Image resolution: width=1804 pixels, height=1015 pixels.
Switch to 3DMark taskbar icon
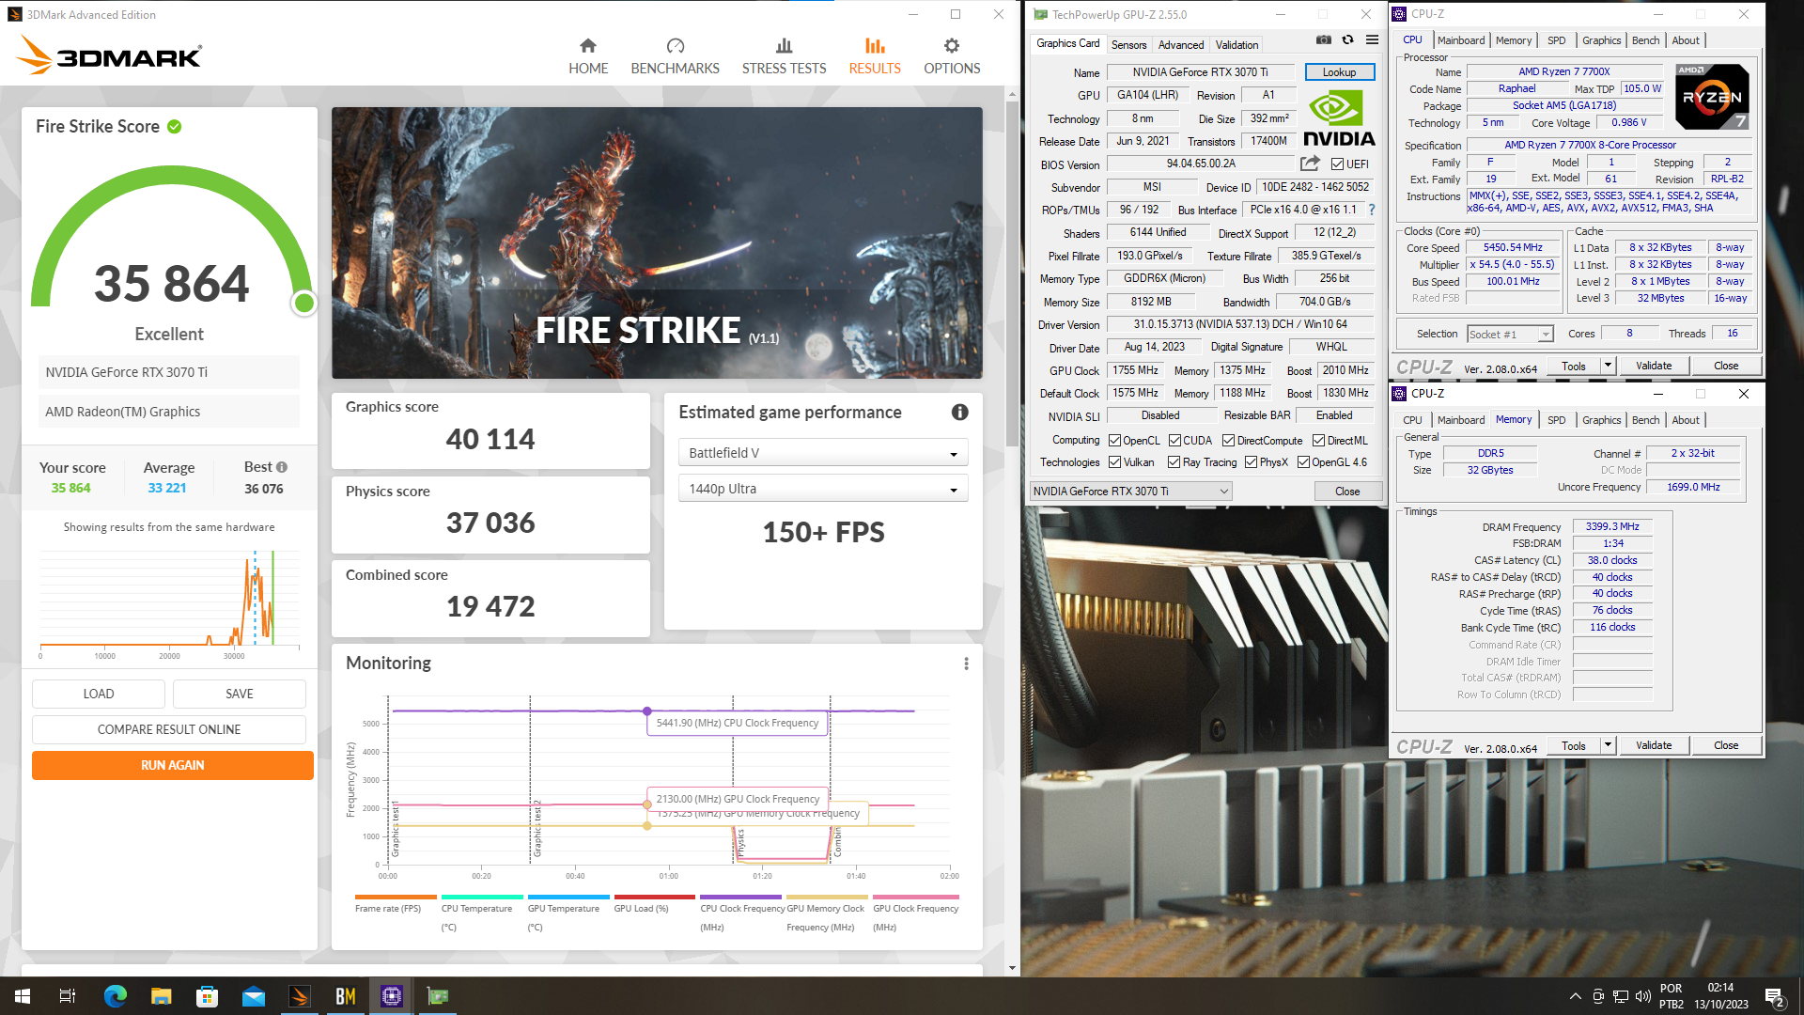coord(300,996)
